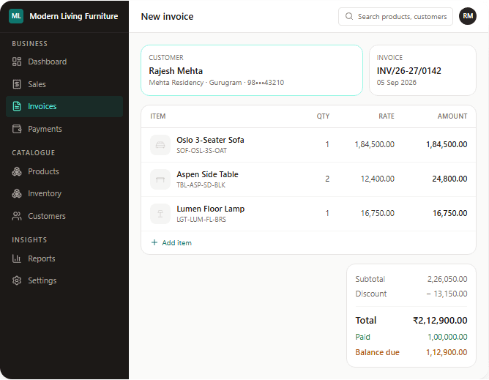Click the paid amount 1,00,000.00
489x380 pixels.
(x=447, y=337)
